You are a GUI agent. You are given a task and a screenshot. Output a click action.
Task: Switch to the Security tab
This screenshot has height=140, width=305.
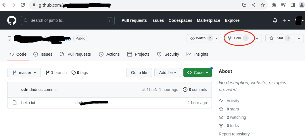click(168, 55)
